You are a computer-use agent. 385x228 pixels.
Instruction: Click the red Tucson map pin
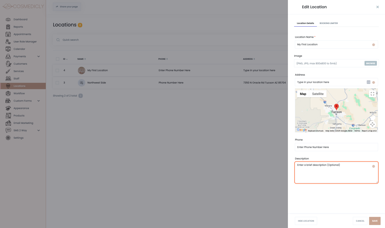[336, 107]
